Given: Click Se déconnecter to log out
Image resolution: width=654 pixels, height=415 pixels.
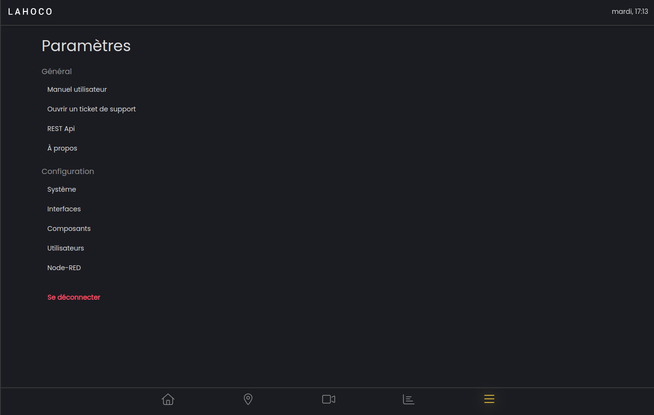Looking at the screenshot, I should tap(74, 297).
